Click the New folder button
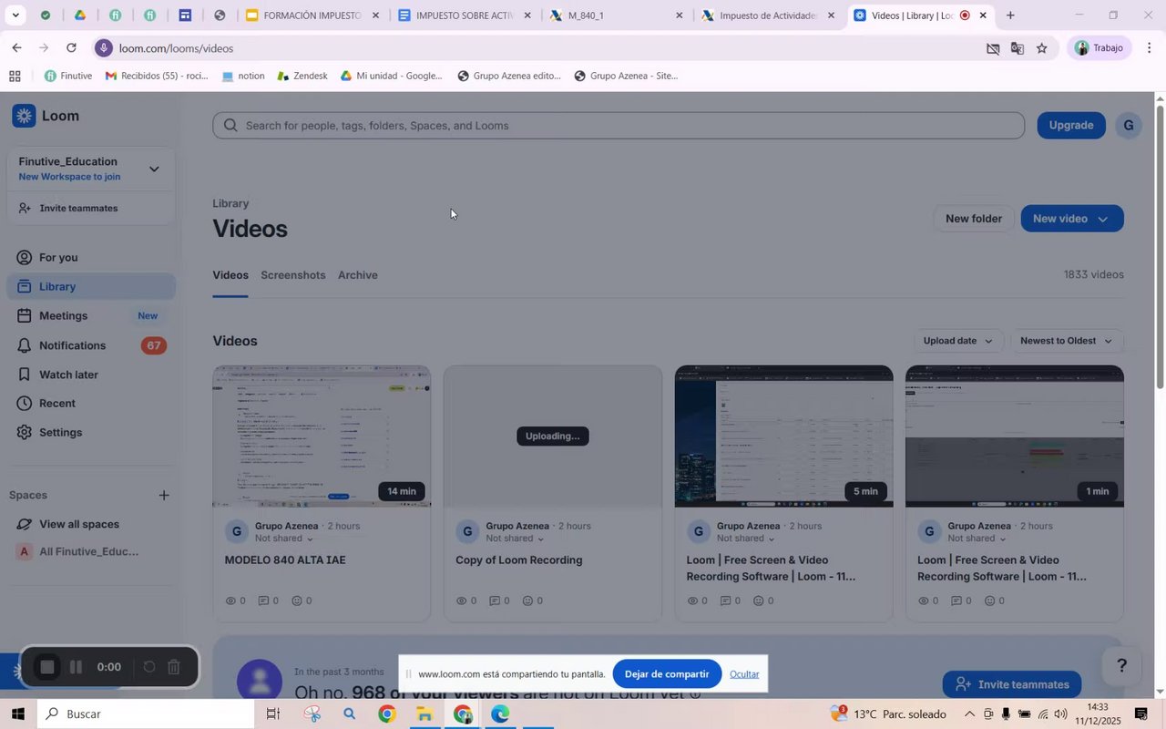 (973, 219)
